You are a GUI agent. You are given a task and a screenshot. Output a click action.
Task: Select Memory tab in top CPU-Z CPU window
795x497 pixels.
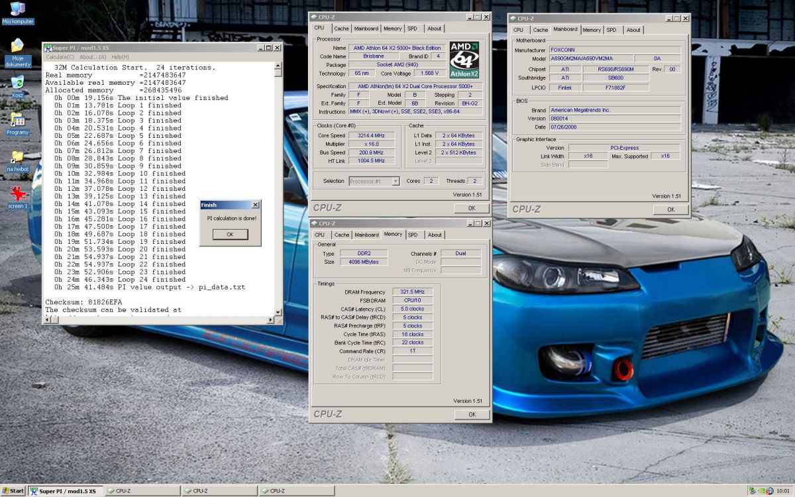coord(392,28)
